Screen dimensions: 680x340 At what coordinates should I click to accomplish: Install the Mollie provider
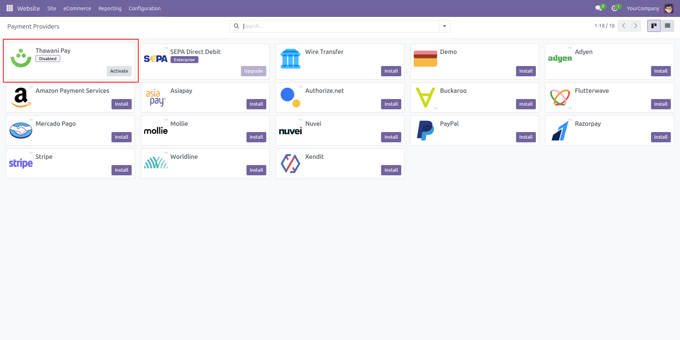pyautogui.click(x=256, y=137)
